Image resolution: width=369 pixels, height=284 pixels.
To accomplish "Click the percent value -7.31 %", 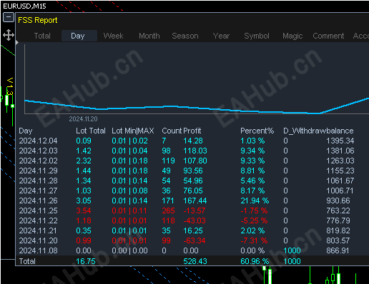I will point(254,240).
